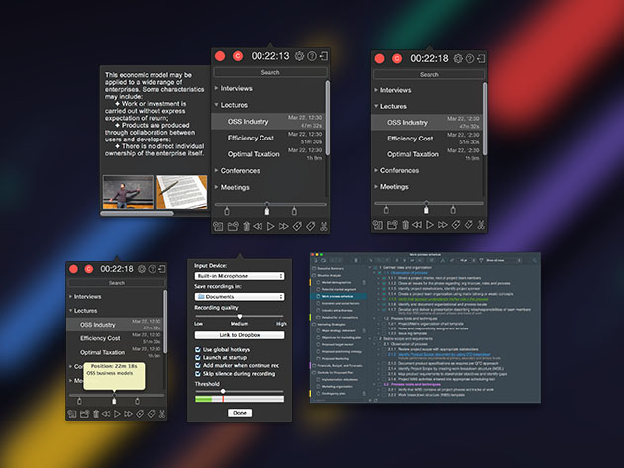Click the exit icon in the right-hand 00:22:18 window
The width and height of the screenshot is (624, 468).
click(x=481, y=58)
